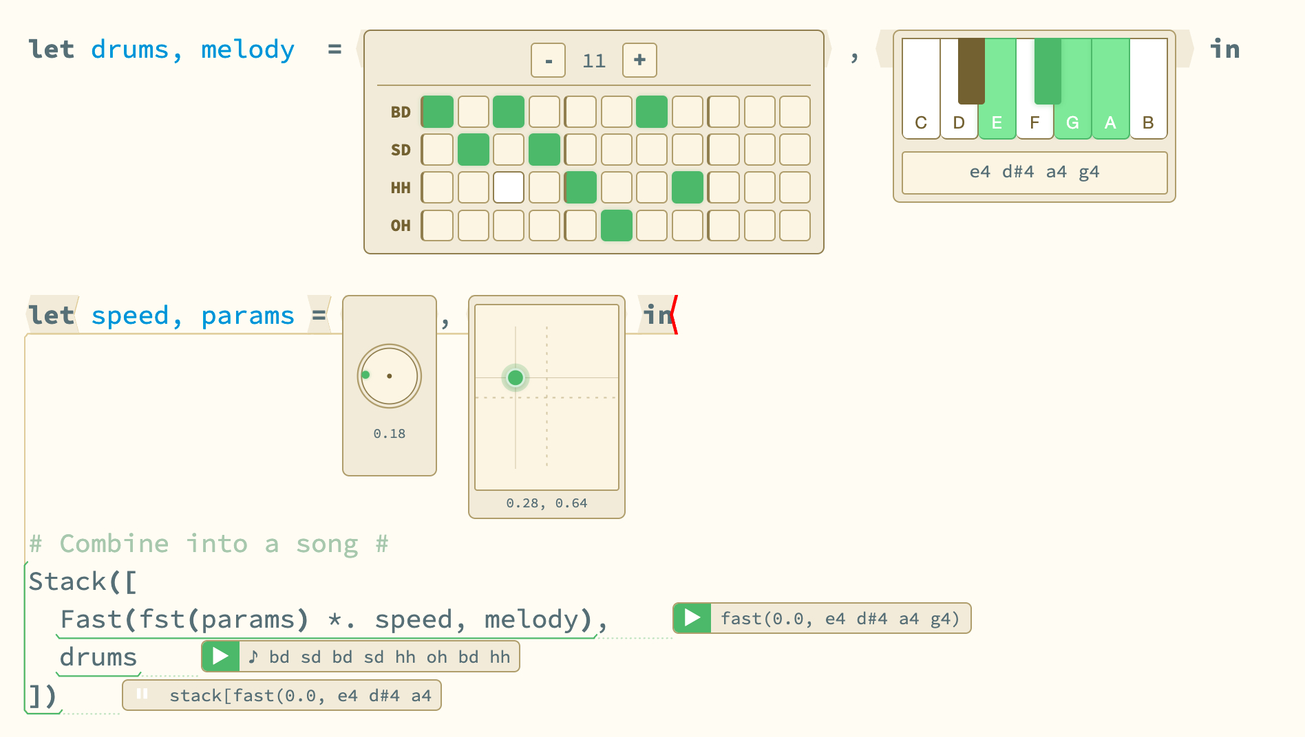
Task: Play the drums pattern preview
Action: point(220,657)
